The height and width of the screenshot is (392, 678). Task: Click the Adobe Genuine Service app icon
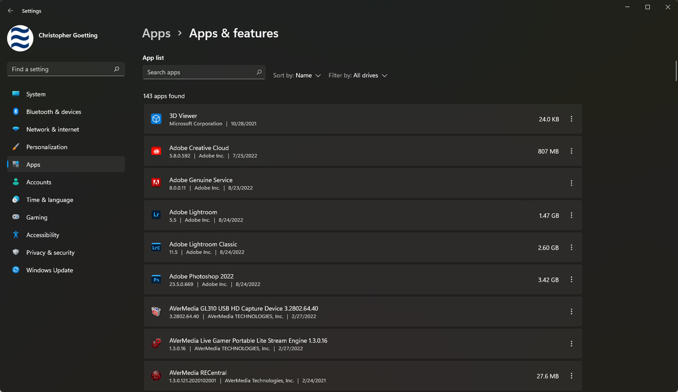pyautogui.click(x=156, y=183)
